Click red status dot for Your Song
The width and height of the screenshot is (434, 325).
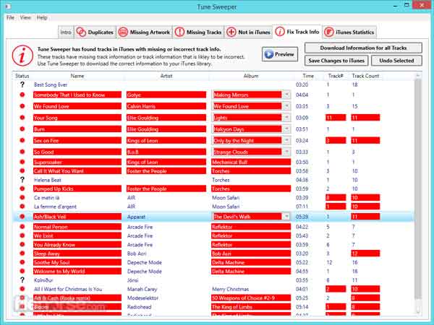(22, 118)
